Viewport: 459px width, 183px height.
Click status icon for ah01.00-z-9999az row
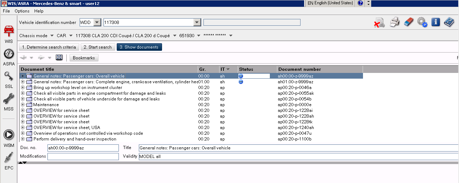click(241, 81)
